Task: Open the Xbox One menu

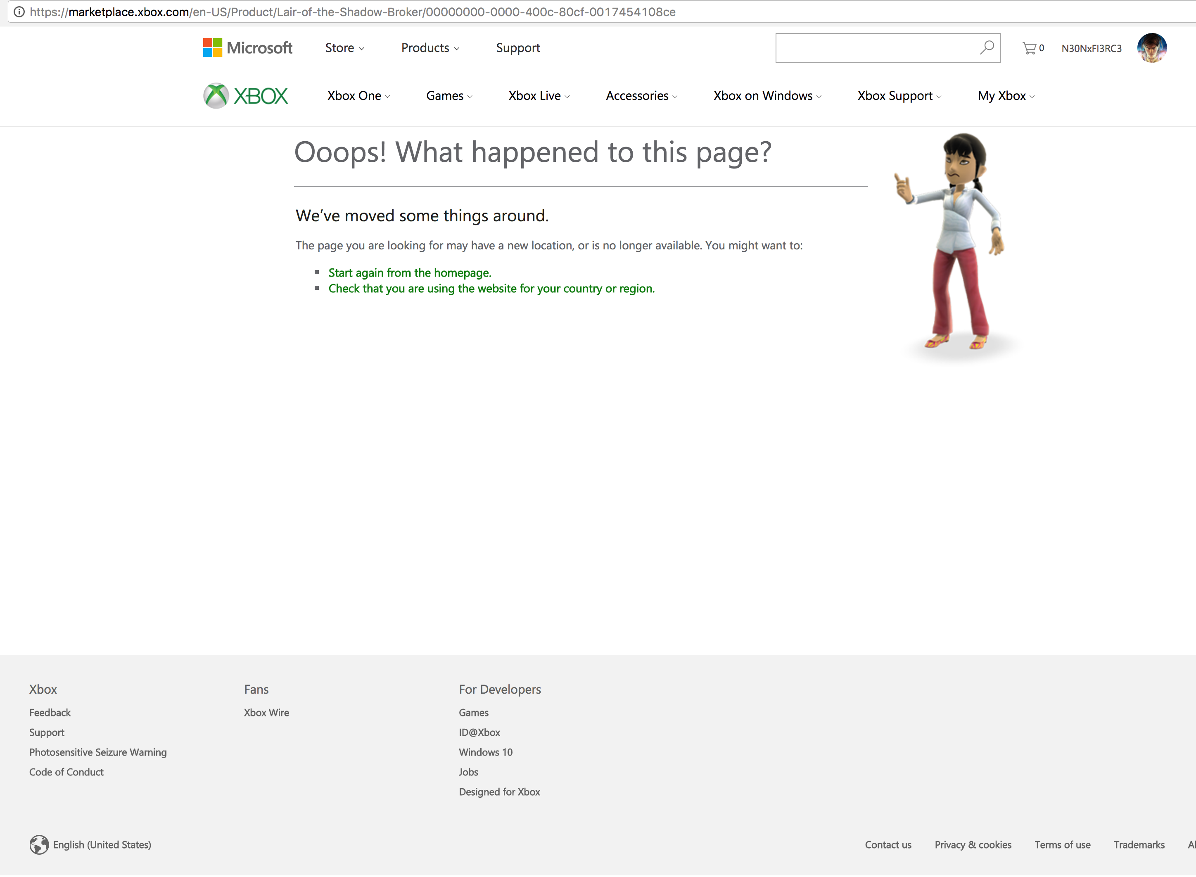Action: (358, 96)
